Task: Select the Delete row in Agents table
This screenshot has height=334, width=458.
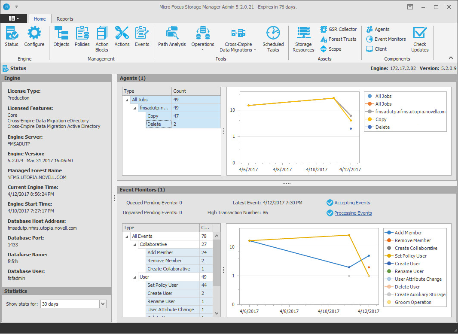Action: (x=183, y=124)
